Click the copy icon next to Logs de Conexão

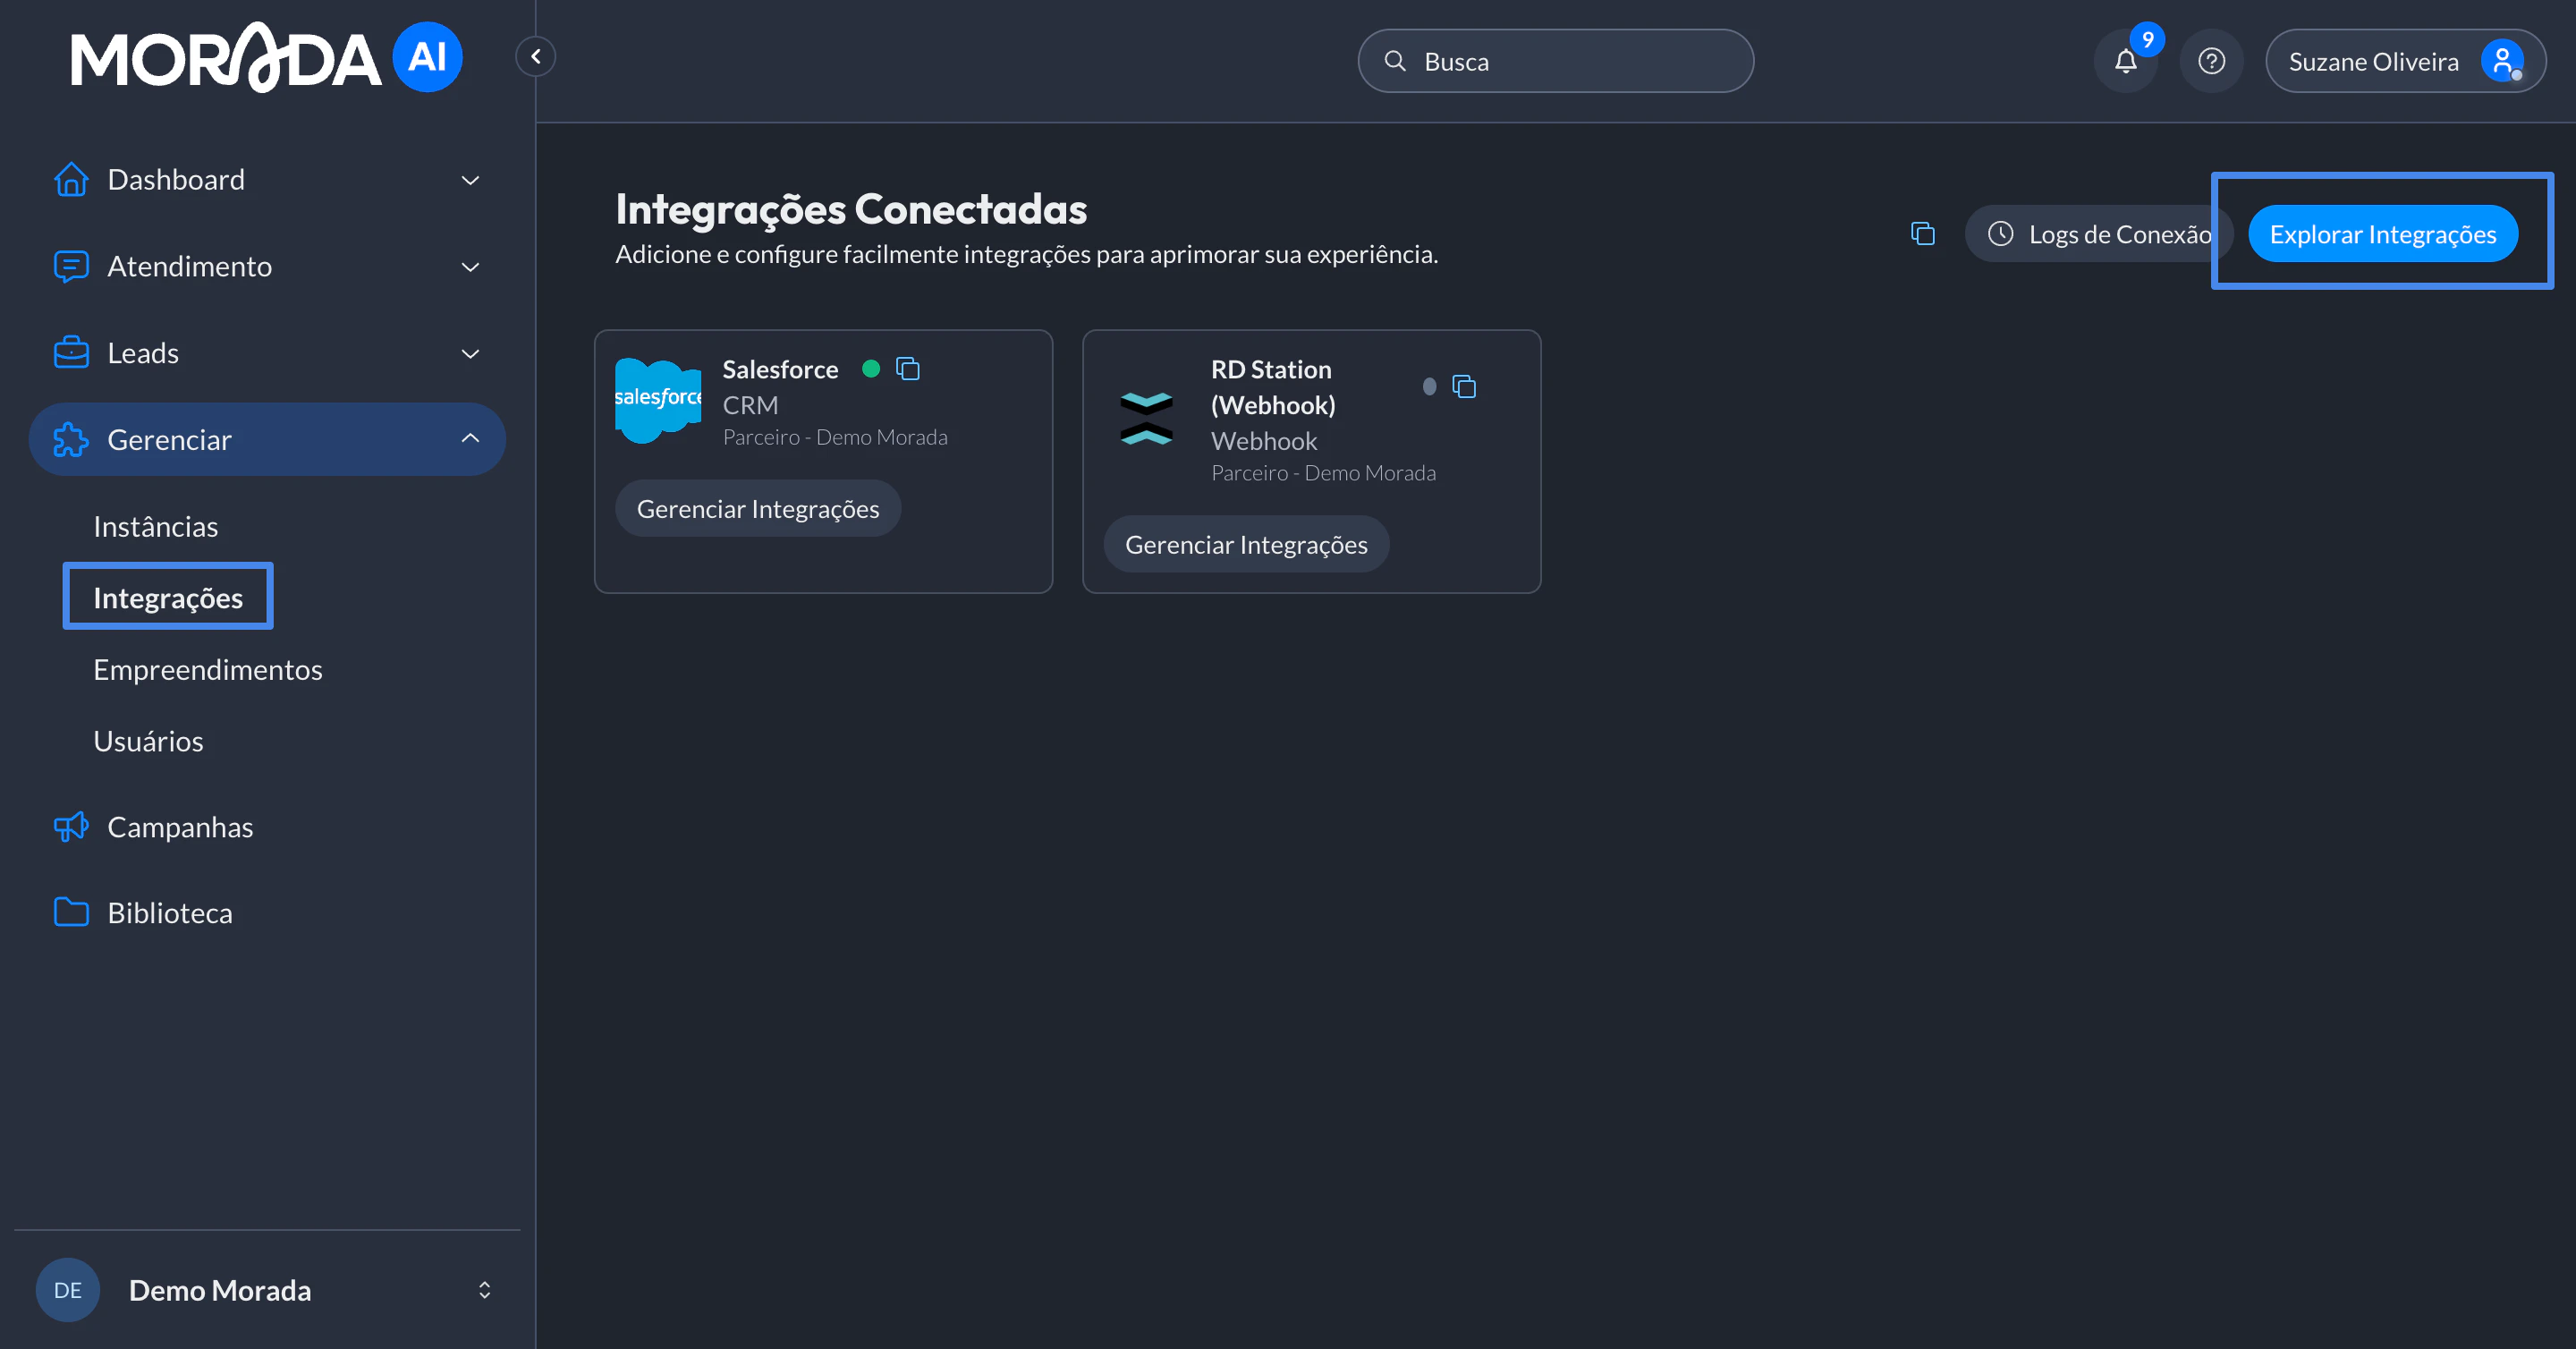(x=1921, y=233)
